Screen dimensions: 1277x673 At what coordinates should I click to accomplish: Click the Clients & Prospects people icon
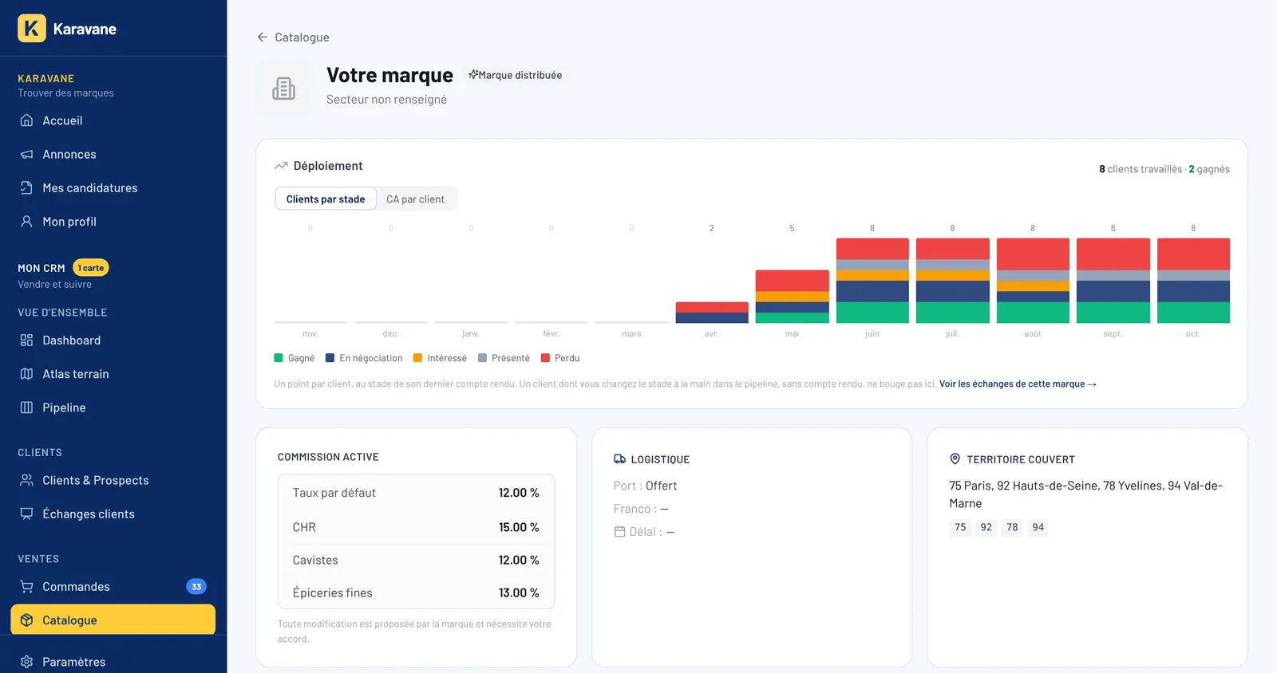click(26, 480)
